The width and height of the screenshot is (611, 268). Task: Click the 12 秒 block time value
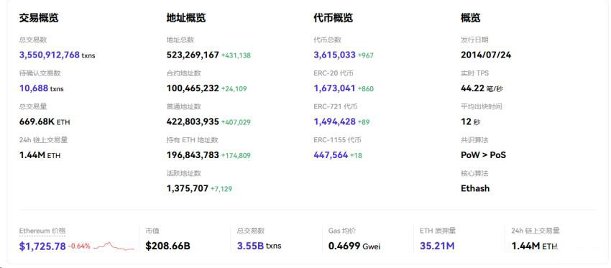tap(471, 122)
